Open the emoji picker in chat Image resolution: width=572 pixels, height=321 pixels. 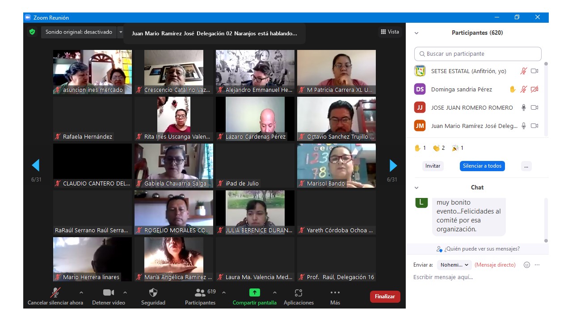527,265
